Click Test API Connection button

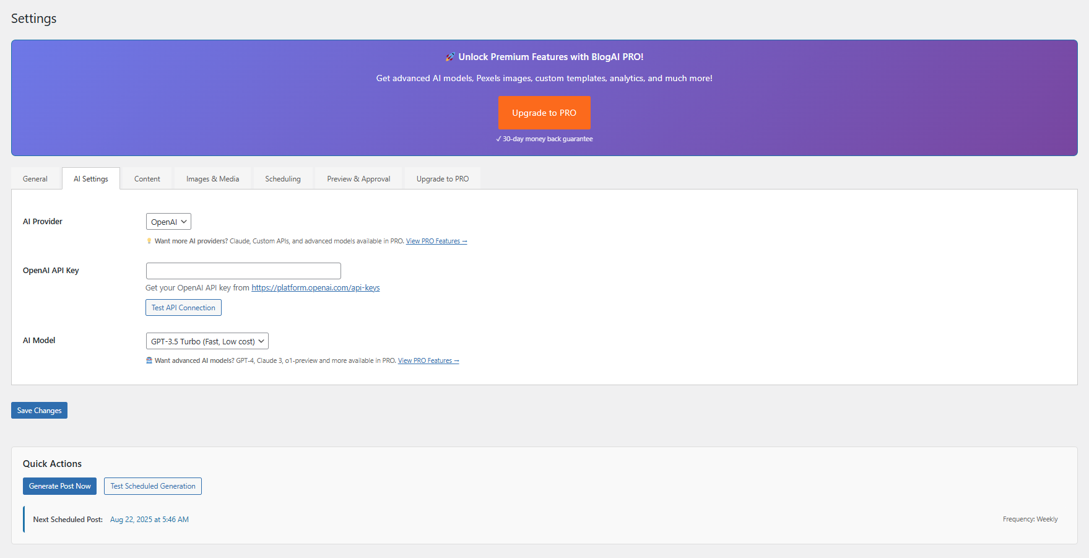point(183,308)
